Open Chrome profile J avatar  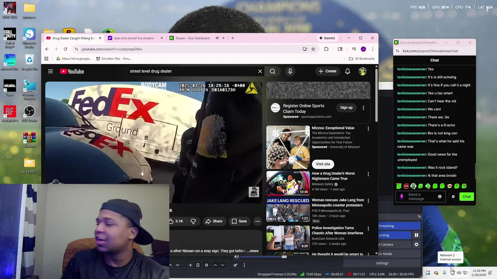pyautogui.click(x=363, y=49)
